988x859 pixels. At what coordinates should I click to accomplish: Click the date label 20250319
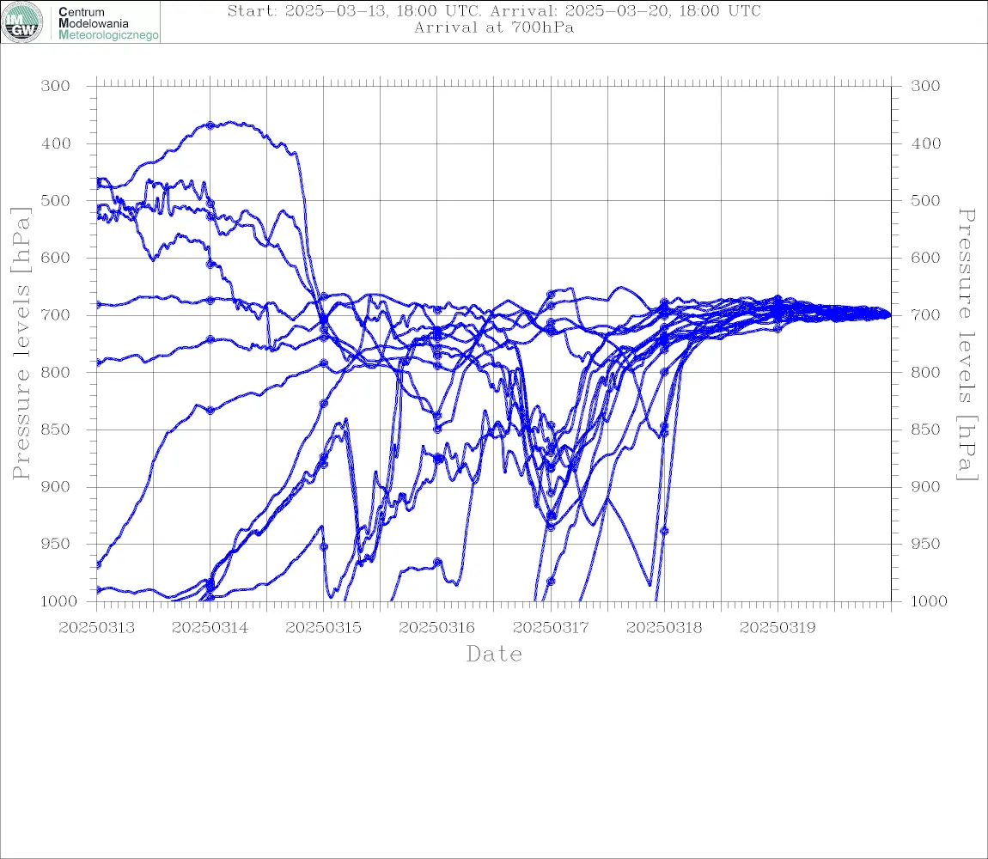[777, 628]
